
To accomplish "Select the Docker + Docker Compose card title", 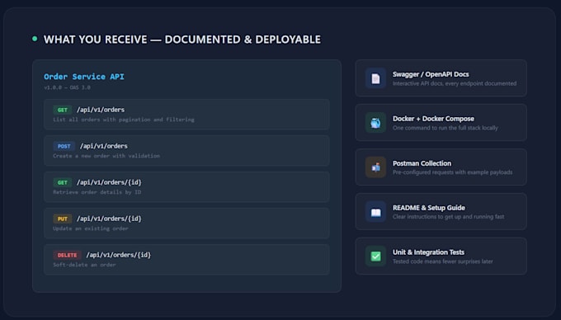I will point(433,119).
